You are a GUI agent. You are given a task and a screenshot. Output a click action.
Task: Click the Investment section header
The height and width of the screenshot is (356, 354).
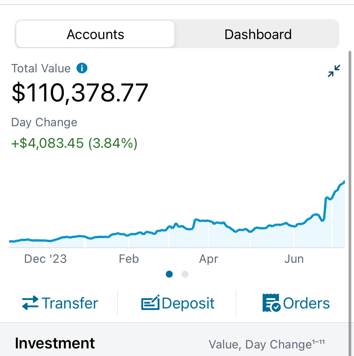pyautogui.click(x=55, y=343)
